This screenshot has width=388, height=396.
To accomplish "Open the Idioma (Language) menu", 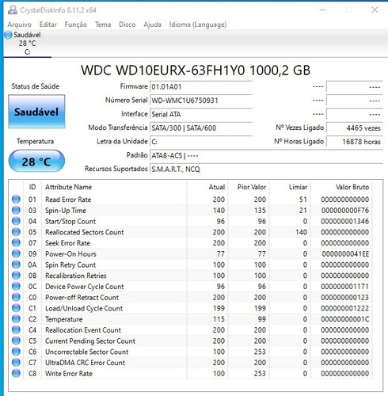I will [198, 25].
